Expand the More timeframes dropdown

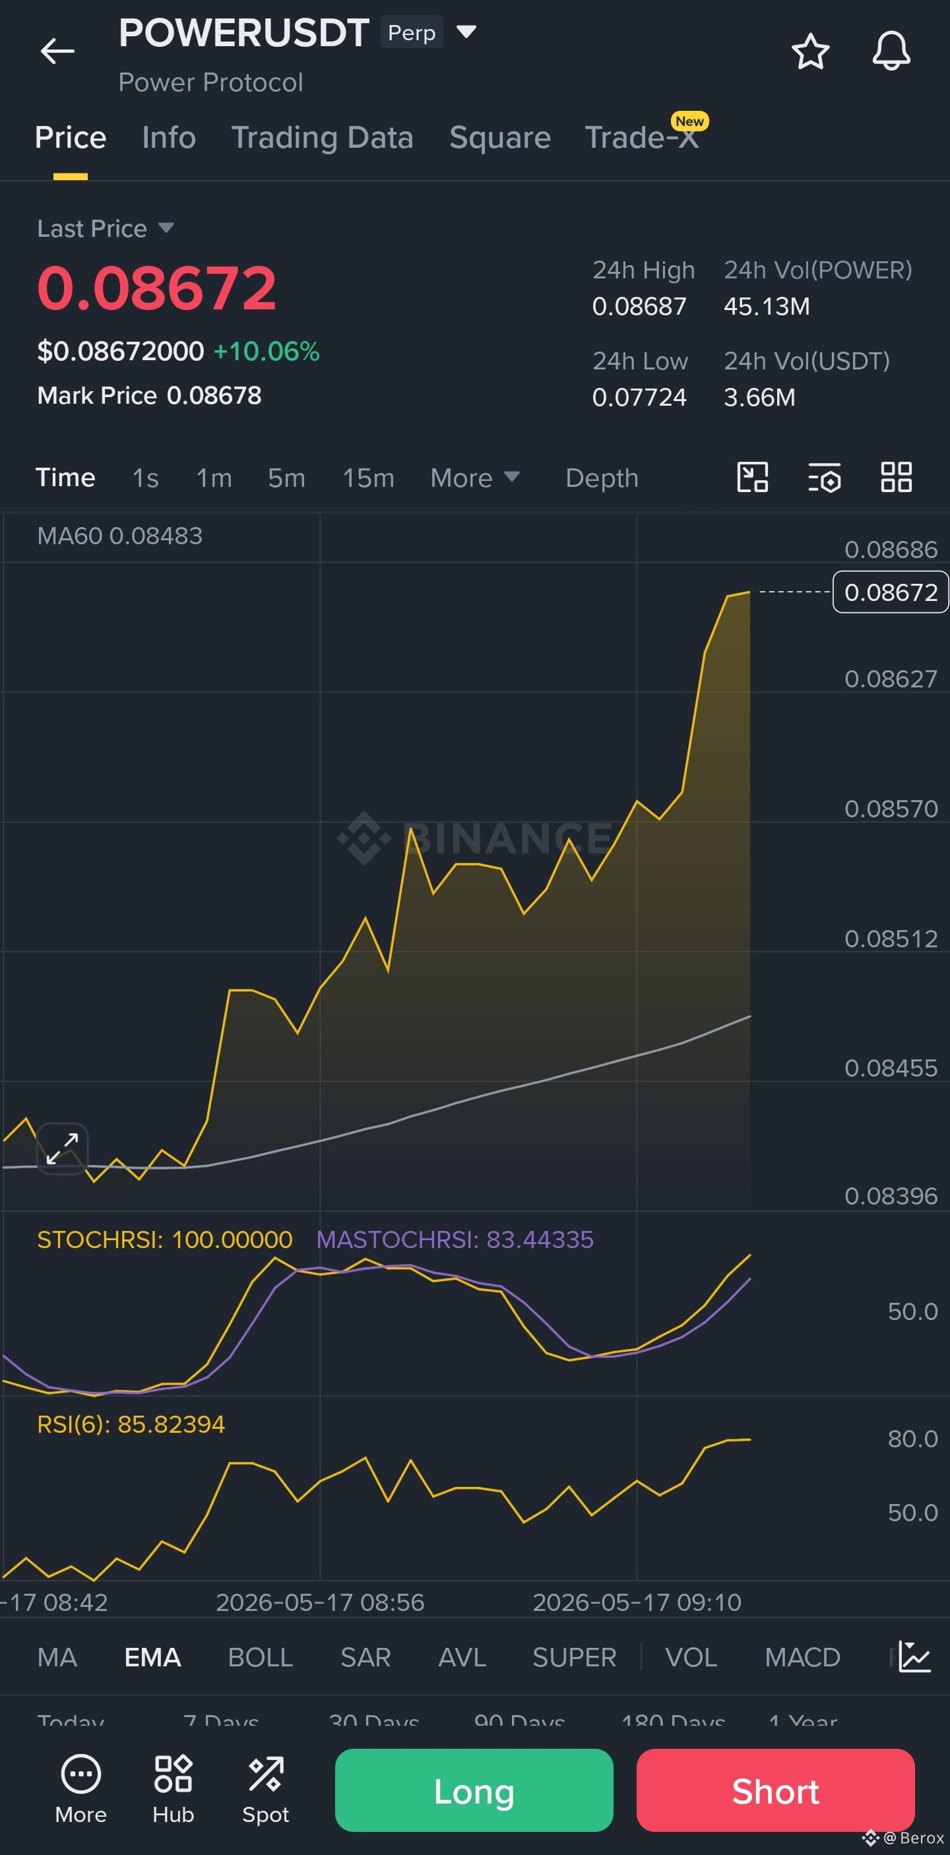(476, 478)
